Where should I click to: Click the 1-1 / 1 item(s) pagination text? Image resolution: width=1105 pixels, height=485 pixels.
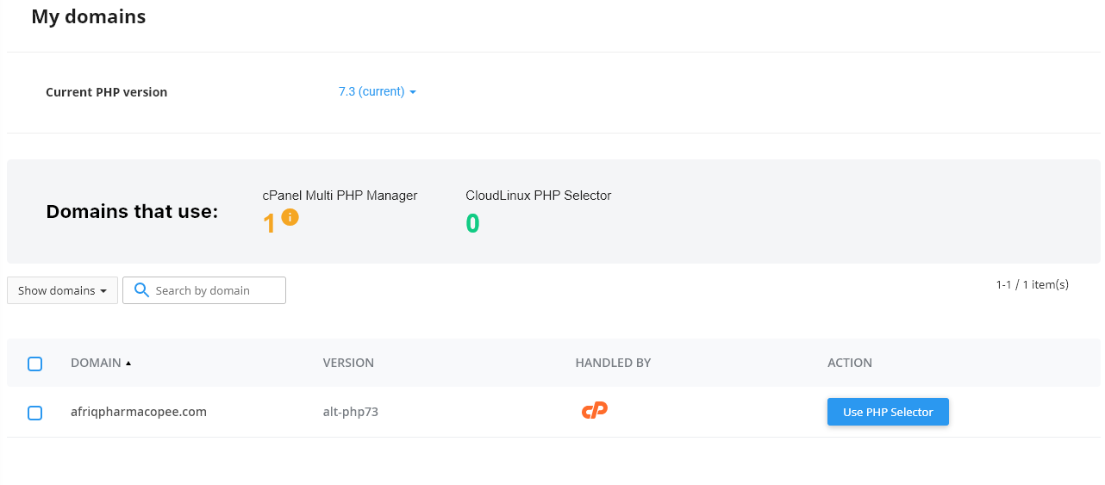pyautogui.click(x=1032, y=284)
